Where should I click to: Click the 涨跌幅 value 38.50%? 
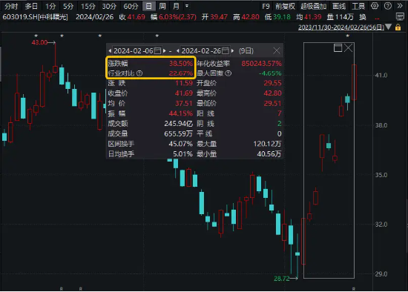181,64
